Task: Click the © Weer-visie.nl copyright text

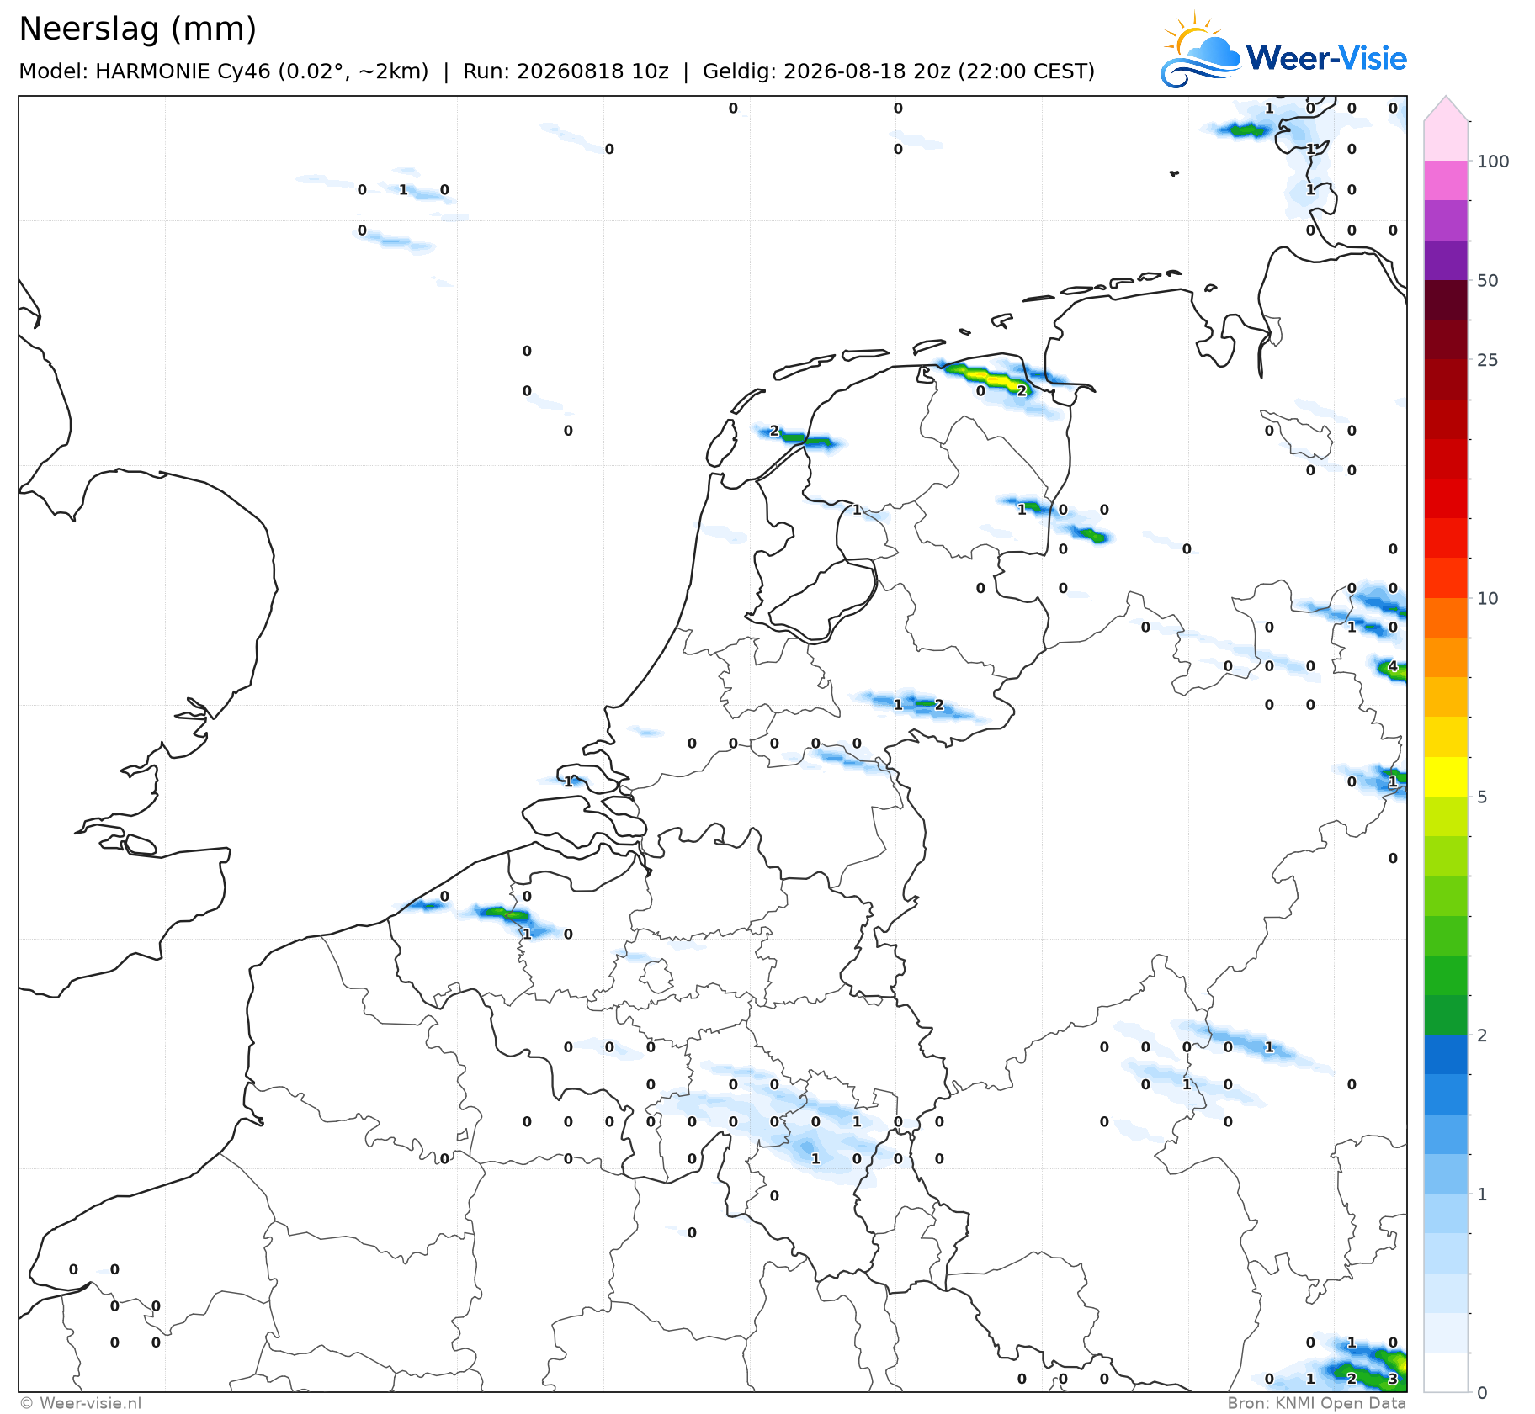Action: pyautogui.click(x=81, y=1403)
